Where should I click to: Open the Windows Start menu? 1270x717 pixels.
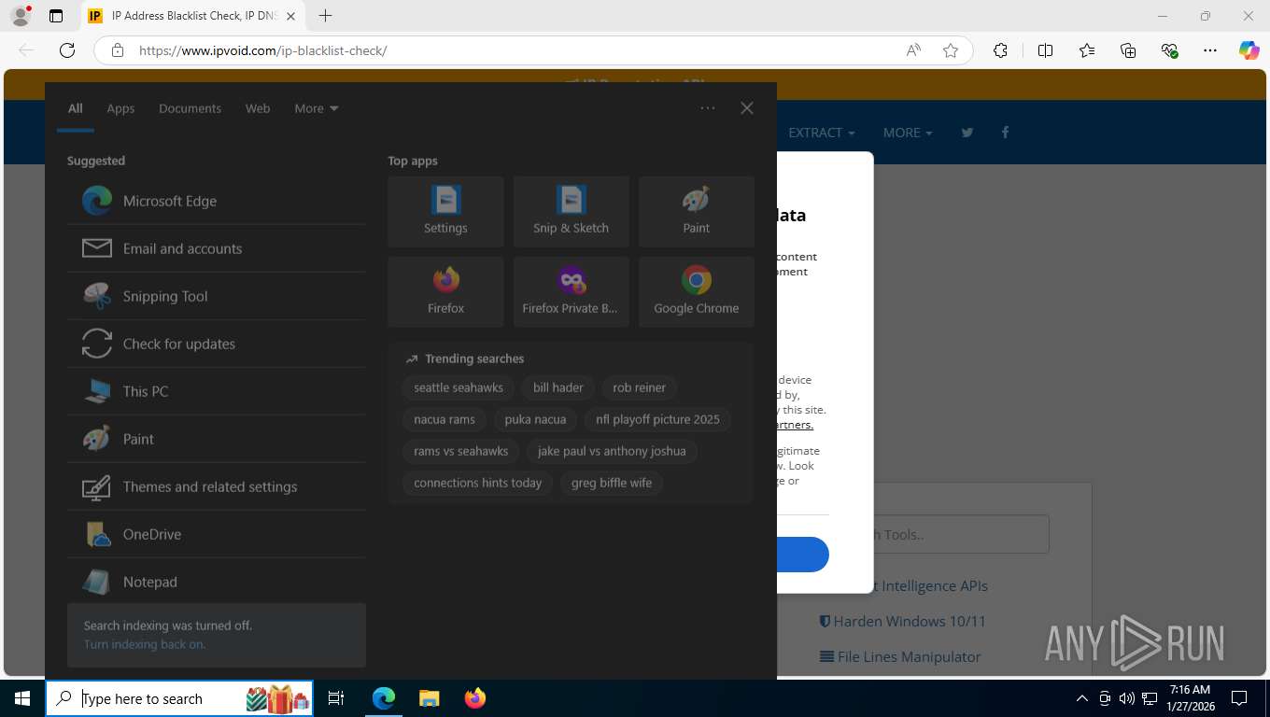pyautogui.click(x=22, y=698)
